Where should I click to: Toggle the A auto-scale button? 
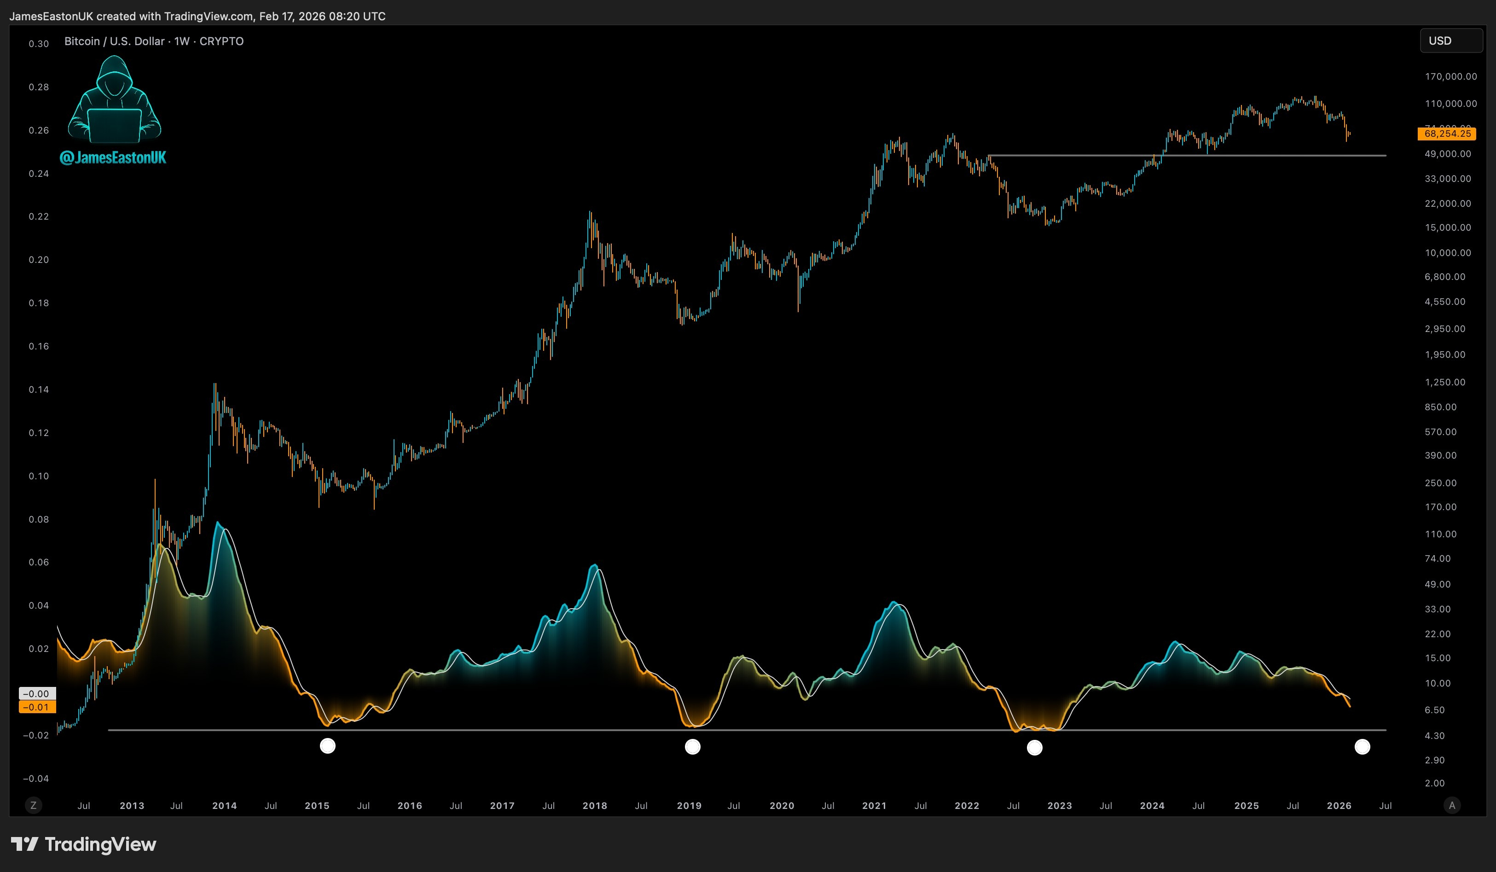[x=1452, y=806]
